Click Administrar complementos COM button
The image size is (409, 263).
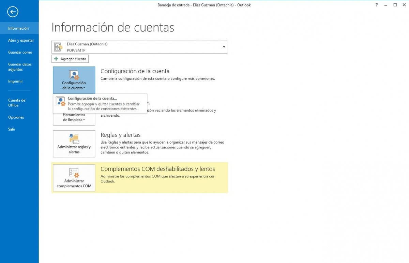click(x=74, y=178)
